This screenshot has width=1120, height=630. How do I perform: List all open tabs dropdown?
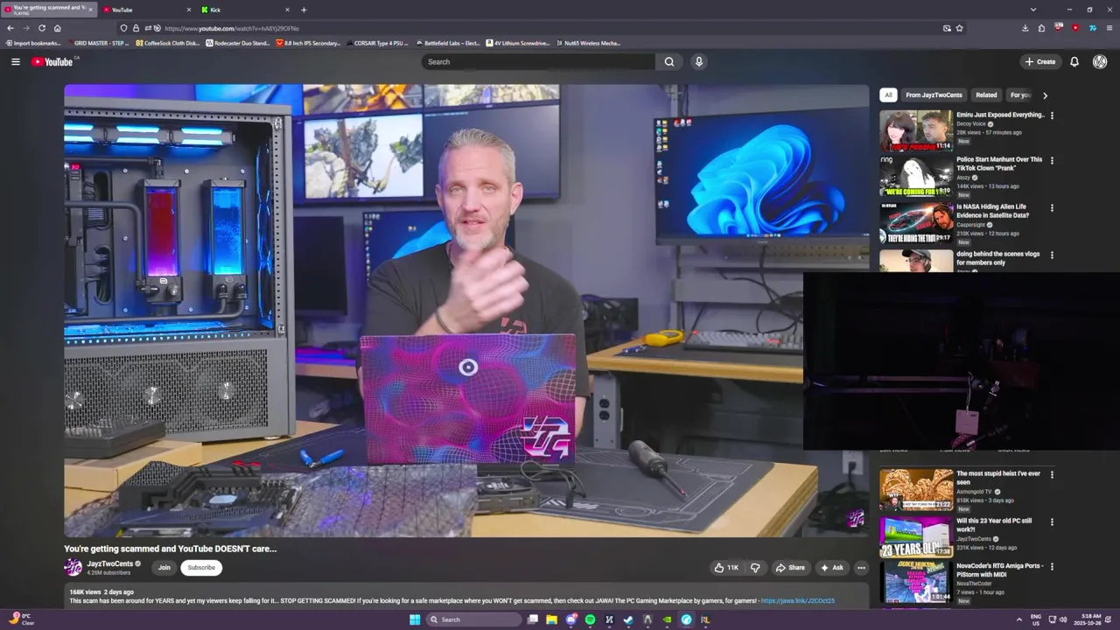tap(1033, 10)
